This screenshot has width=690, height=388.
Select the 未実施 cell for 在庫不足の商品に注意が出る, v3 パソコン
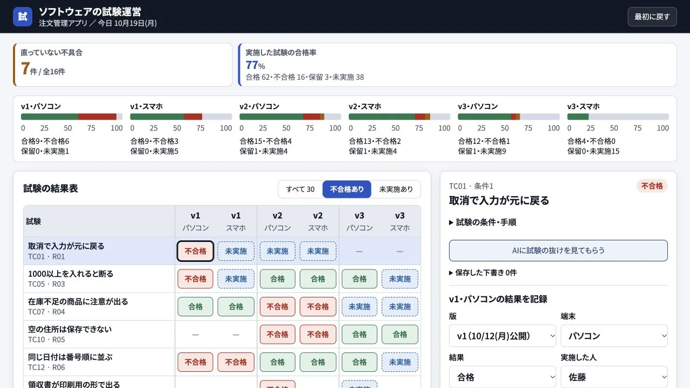pyautogui.click(x=360, y=307)
